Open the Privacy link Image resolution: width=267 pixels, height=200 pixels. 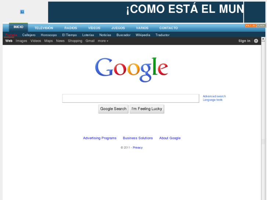coord(138,148)
